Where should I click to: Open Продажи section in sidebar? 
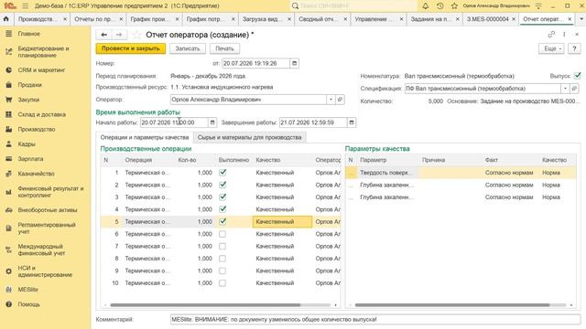coord(30,85)
